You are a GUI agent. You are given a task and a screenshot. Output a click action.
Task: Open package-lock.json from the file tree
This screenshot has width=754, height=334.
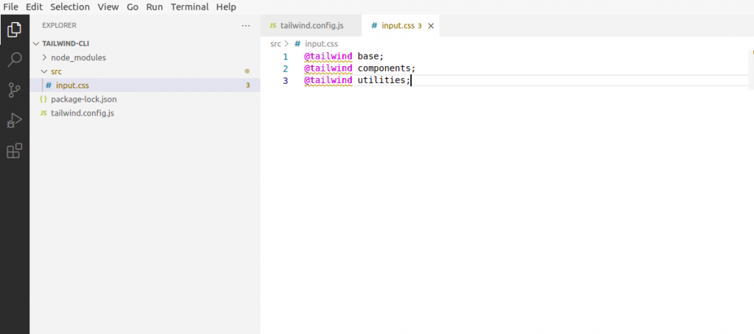[x=84, y=99]
